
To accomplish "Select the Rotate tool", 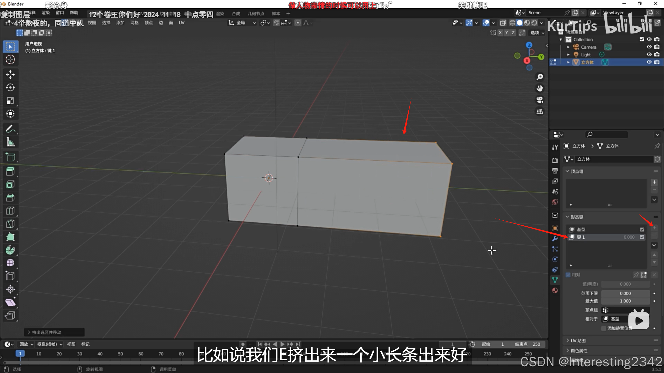I will click(10, 88).
